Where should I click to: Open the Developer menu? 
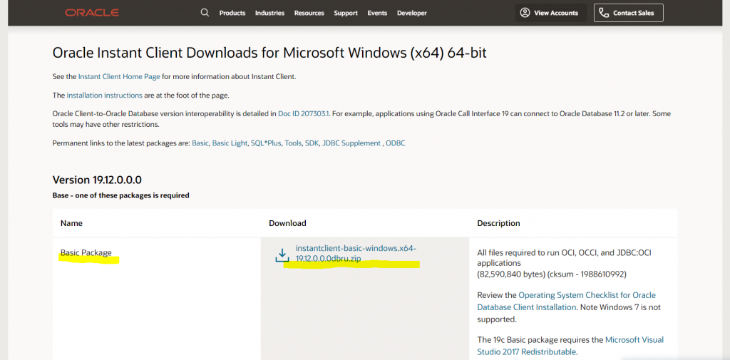[412, 13]
